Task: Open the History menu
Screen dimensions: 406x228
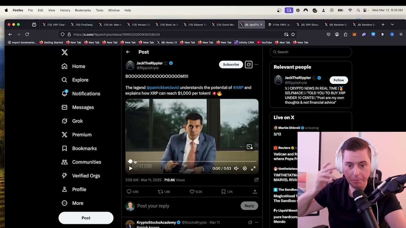Action: point(65,10)
